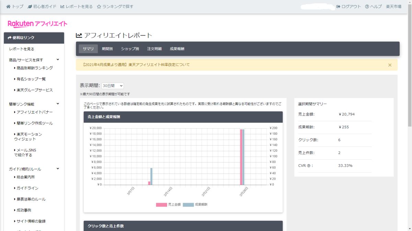The width and height of the screenshot is (412, 231).
Task: Select the サマリ tab
Action: click(88, 49)
